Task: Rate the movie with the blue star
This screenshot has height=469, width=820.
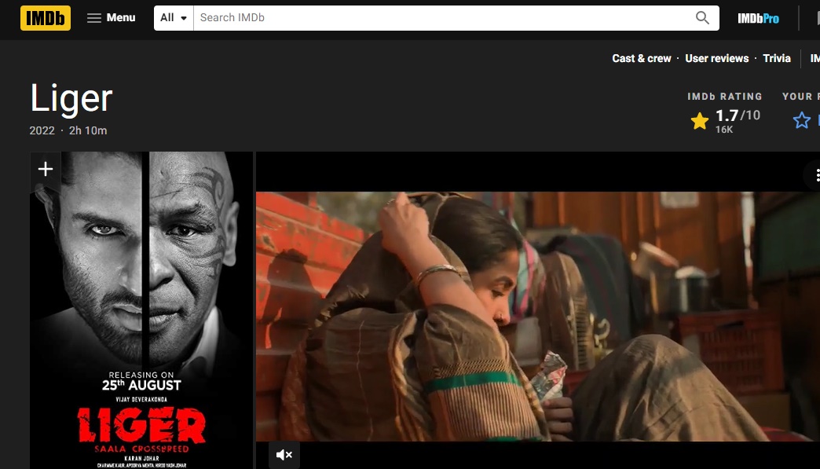Action: (801, 120)
